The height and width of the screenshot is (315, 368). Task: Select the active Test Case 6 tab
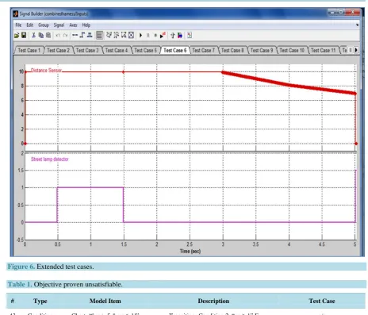coord(174,50)
